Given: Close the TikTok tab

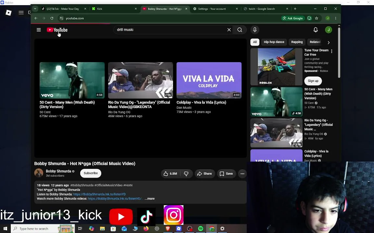Looking at the screenshot, I should [x=85, y=8].
